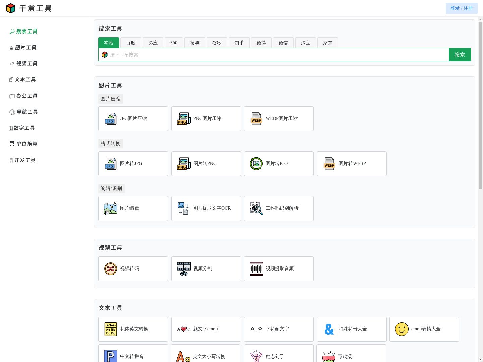Viewport: 483px width, 362px height.
Task: Open the WEBP图片压缩 tool icon
Action: (x=256, y=119)
